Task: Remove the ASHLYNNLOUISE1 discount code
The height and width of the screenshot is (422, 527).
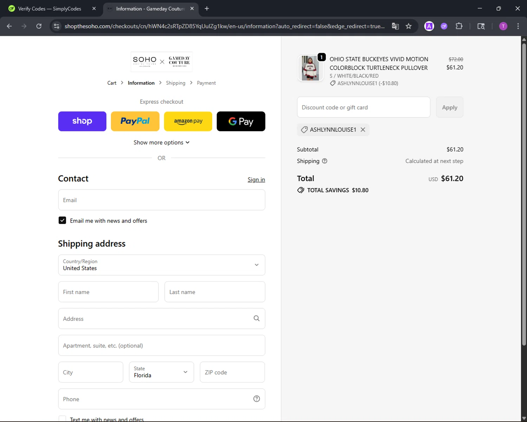Action: (x=363, y=129)
